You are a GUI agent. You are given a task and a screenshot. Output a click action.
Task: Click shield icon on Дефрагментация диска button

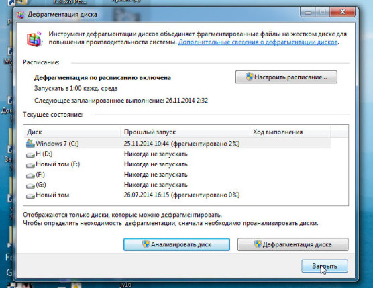coord(258,244)
